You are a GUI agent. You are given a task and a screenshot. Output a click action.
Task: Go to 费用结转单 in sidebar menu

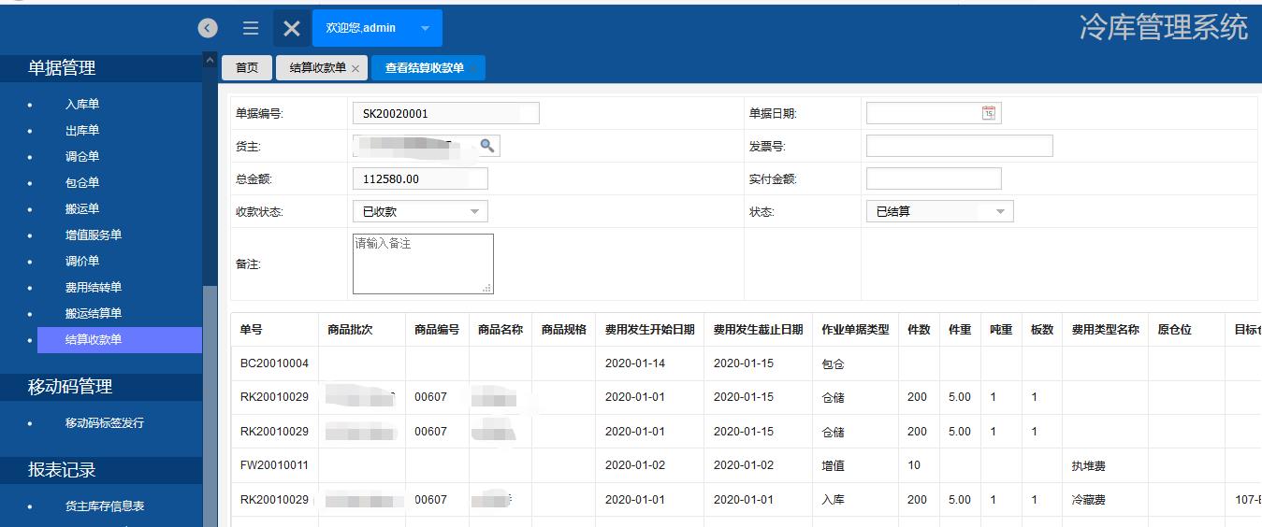click(94, 288)
